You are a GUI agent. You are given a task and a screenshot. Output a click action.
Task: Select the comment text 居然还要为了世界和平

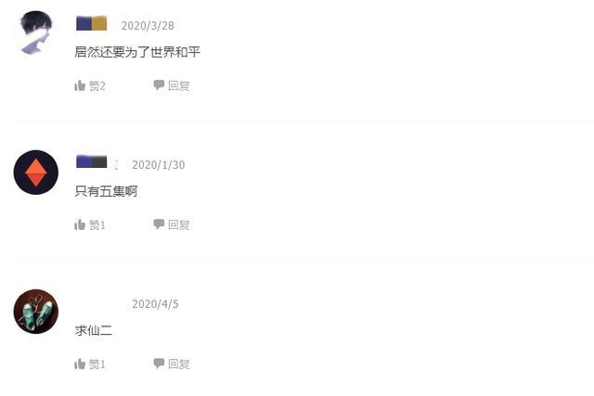click(137, 52)
